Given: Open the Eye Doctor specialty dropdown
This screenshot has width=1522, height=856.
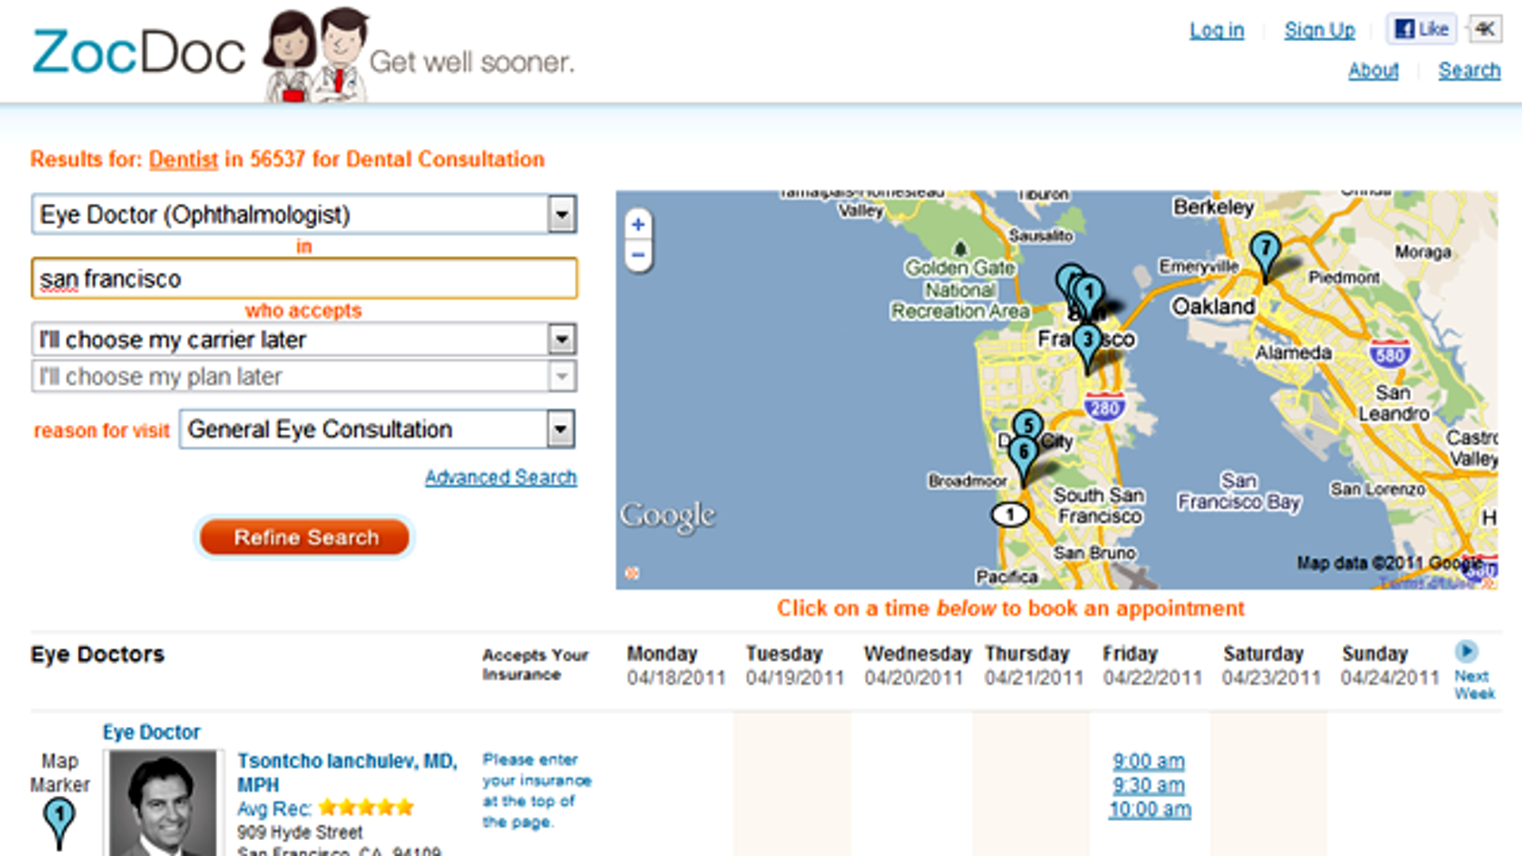Looking at the screenshot, I should [561, 214].
